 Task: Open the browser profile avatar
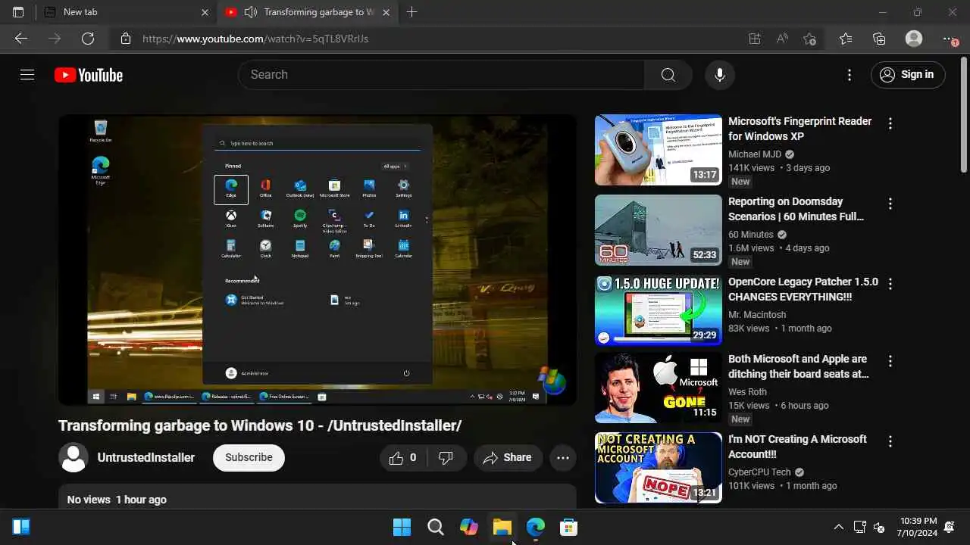(x=914, y=39)
